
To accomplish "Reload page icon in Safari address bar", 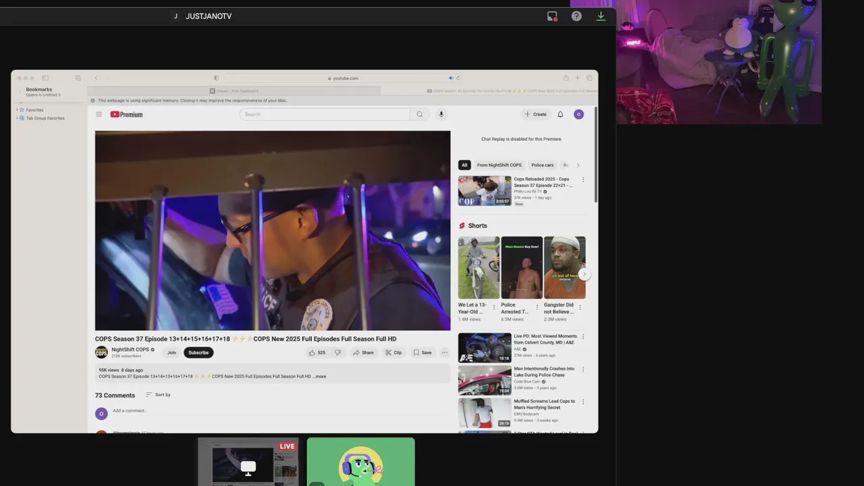I will (x=458, y=78).
